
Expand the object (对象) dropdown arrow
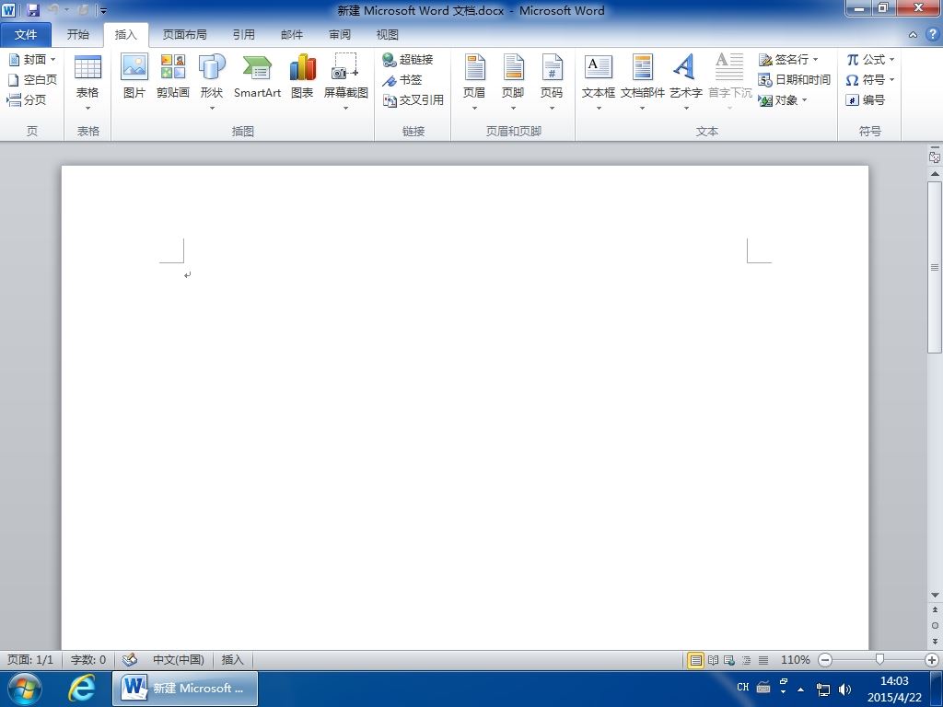[x=804, y=99]
